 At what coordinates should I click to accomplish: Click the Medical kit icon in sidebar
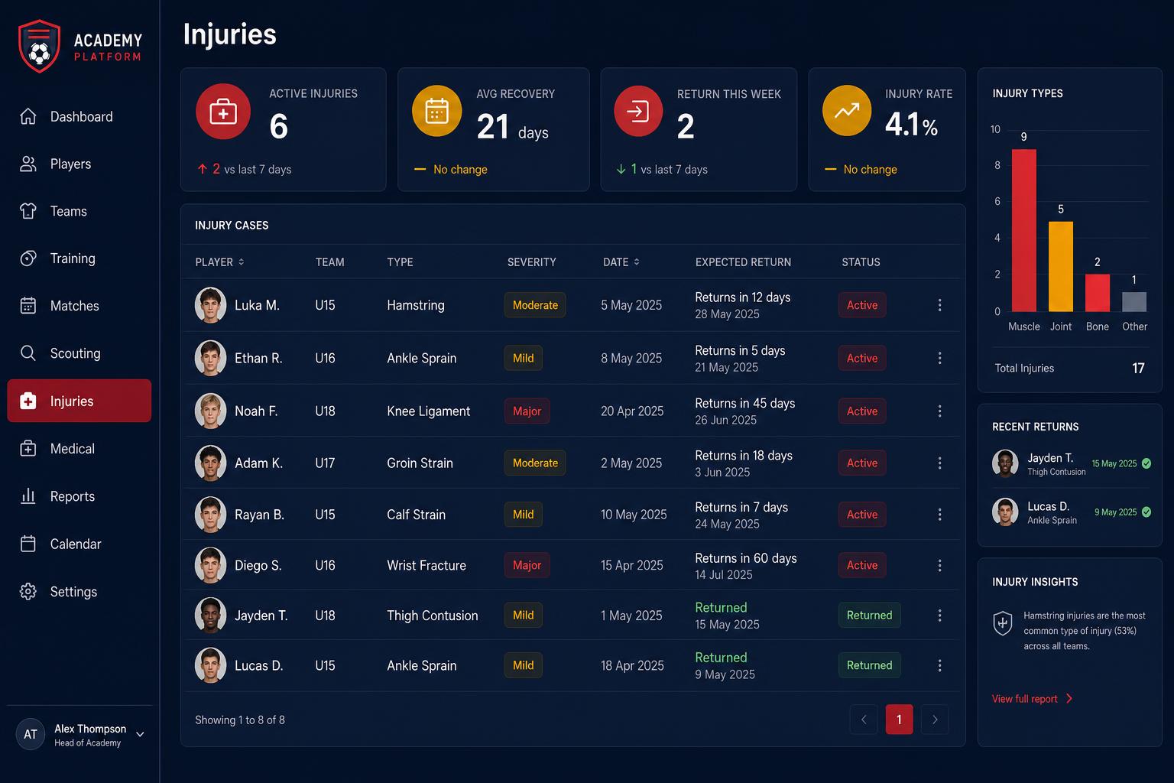click(28, 449)
